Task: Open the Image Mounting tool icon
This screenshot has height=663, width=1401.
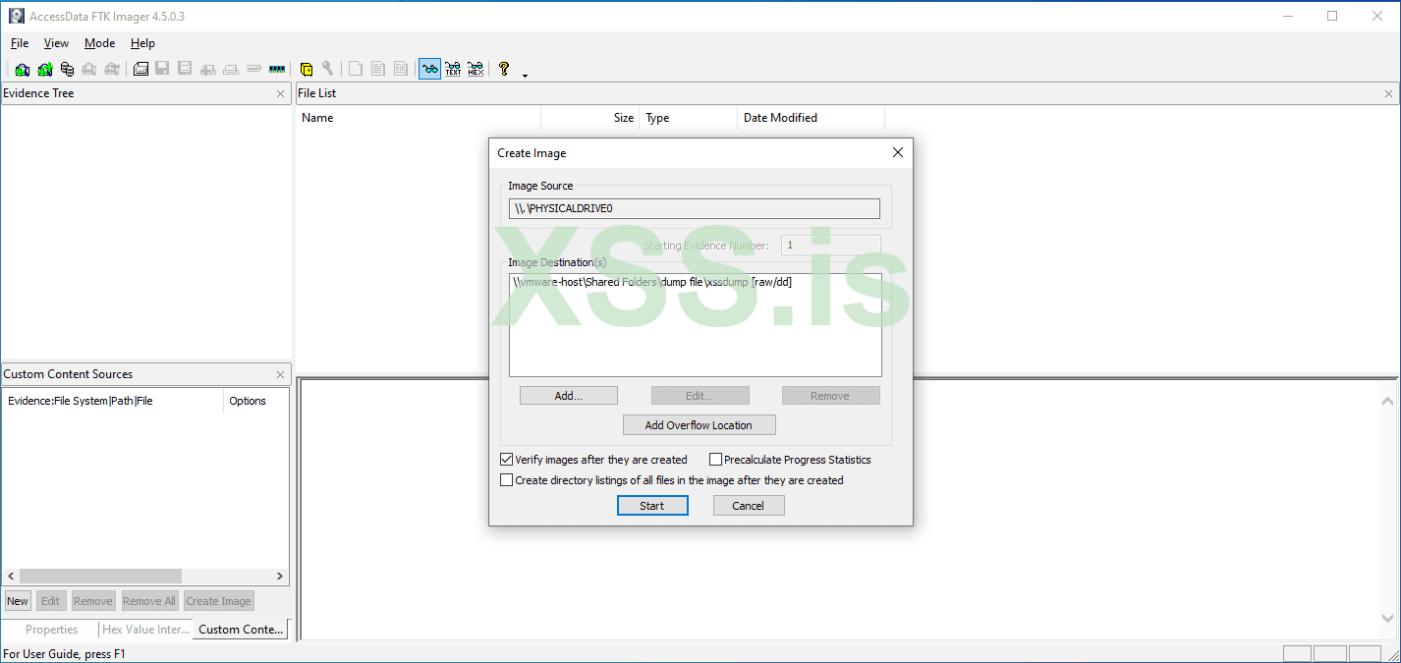Action: [x=67, y=68]
